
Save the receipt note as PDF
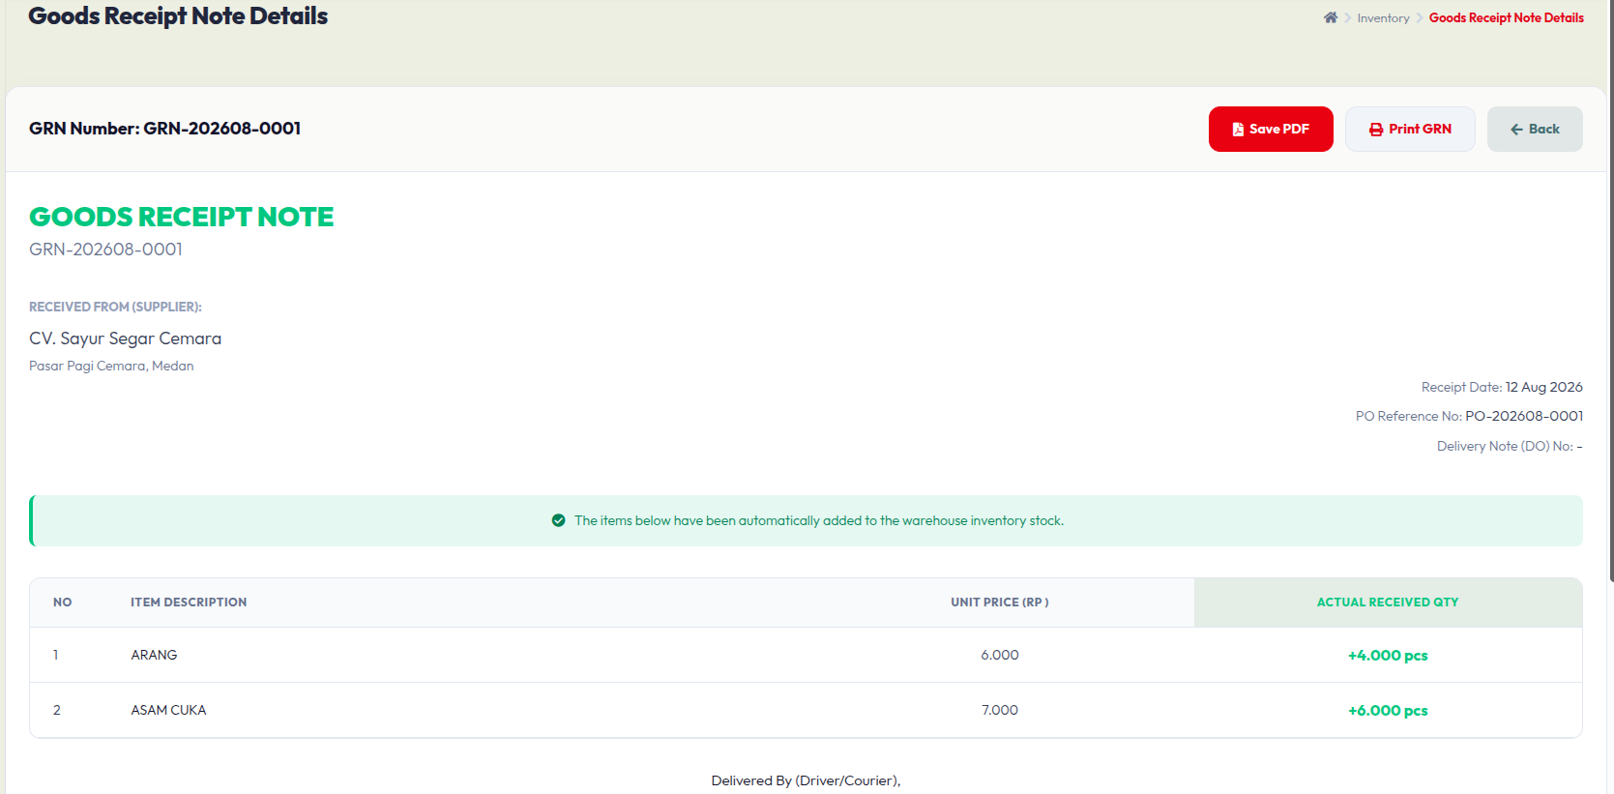(x=1271, y=129)
